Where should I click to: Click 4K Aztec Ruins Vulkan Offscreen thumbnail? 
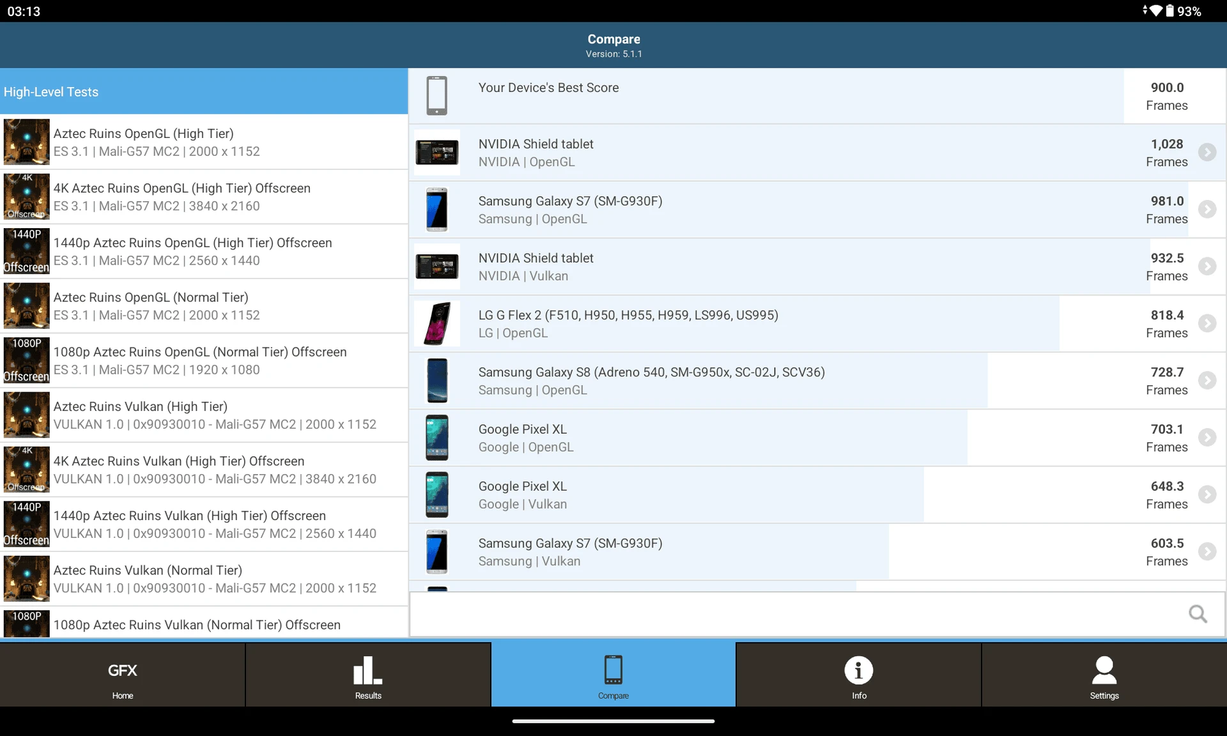(26, 470)
